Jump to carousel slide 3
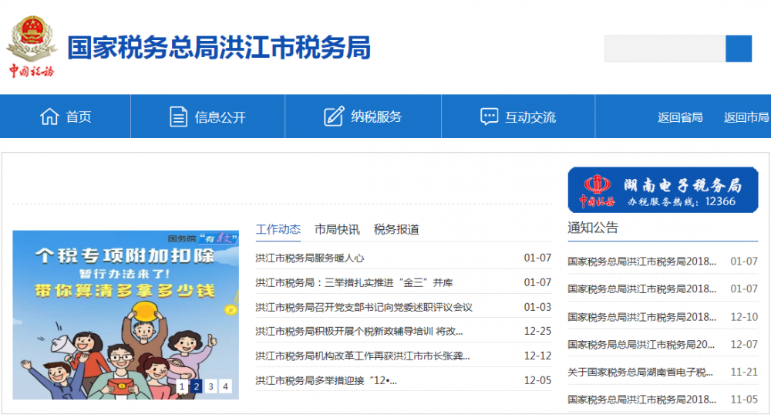The image size is (771, 415). (x=210, y=386)
